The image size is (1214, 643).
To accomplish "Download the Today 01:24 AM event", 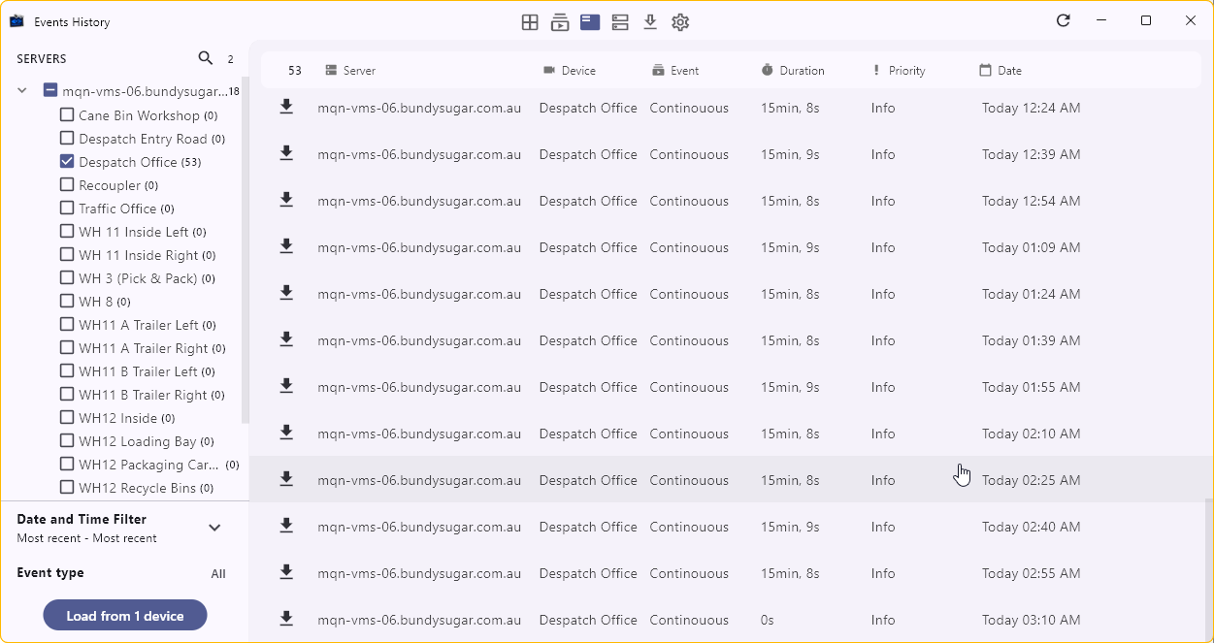I will 286,293.
